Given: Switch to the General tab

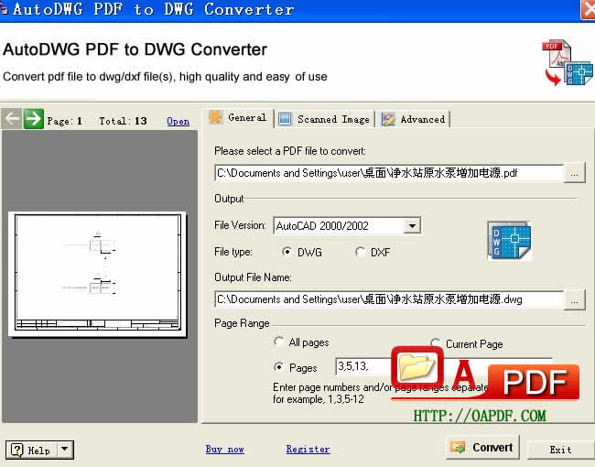Looking at the screenshot, I should pyautogui.click(x=239, y=118).
